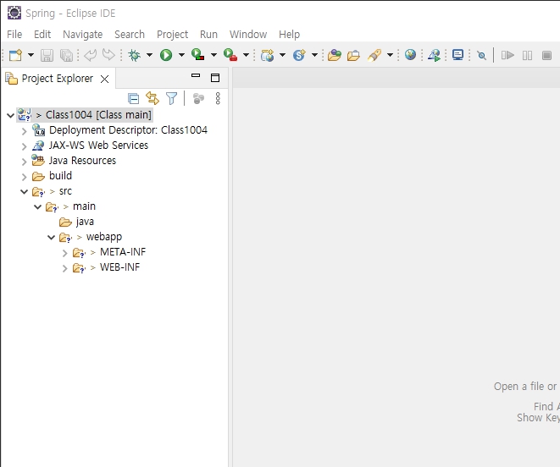This screenshot has width=560, height=467.
Task: Open the File menu
Action: click(x=14, y=34)
